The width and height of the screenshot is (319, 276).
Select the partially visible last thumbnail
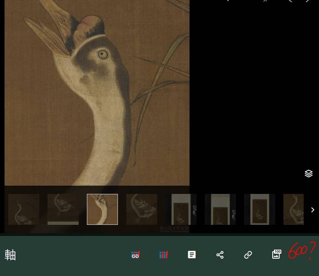tap(295, 209)
